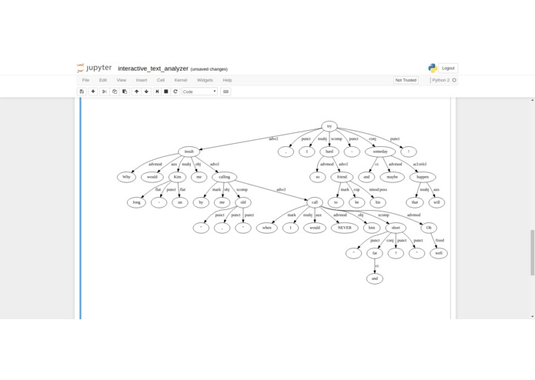
Task: Click the 'insult' node in the graph
Action: pos(189,152)
